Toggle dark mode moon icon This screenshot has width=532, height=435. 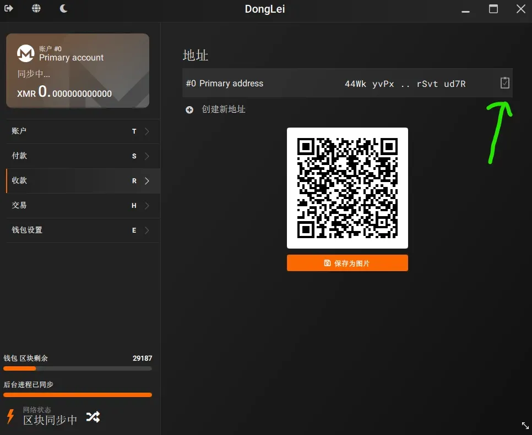coord(63,8)
